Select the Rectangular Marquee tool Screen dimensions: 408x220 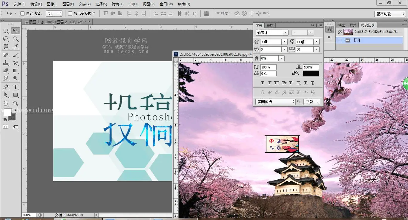pyautogui.click(x=6, y=30)
